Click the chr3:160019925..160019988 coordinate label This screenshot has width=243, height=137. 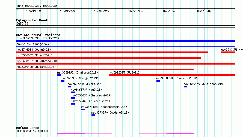point(37,6)
